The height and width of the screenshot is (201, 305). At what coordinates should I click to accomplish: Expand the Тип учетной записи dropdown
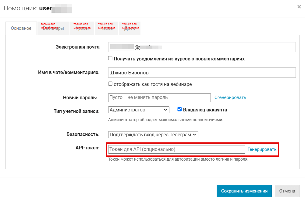139,110
